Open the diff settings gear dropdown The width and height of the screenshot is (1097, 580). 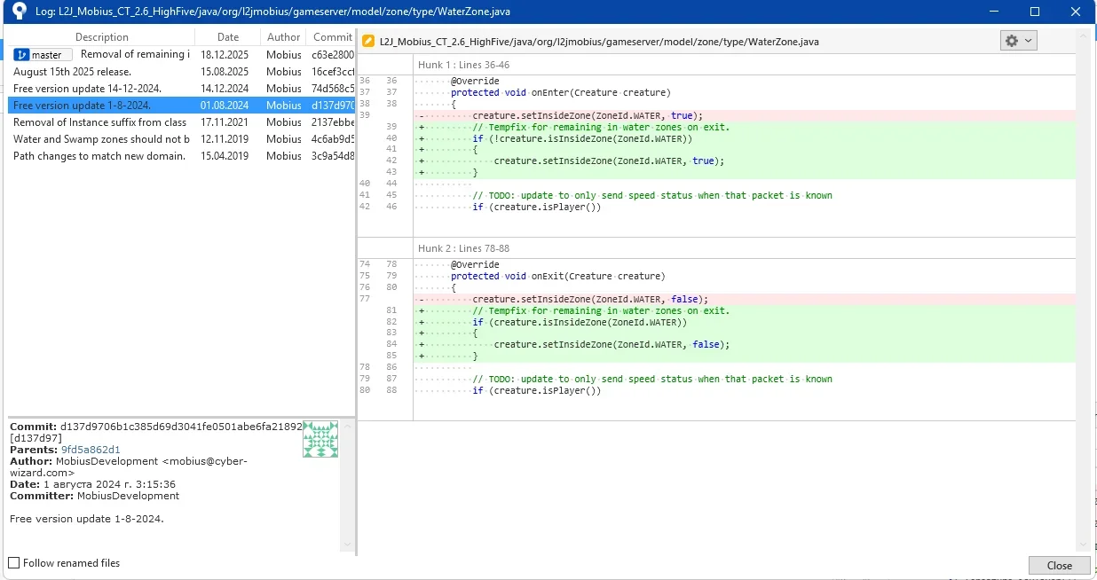(x=1018, y=41)
